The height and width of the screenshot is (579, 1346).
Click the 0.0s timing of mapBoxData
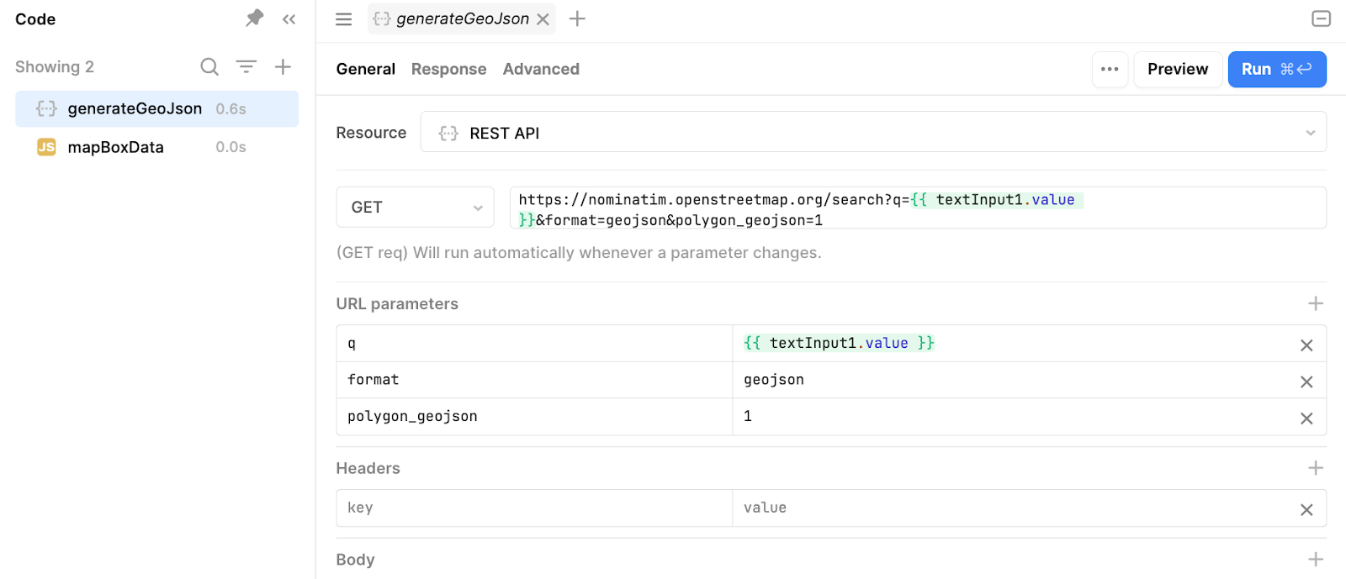click(x=231, y=147)
